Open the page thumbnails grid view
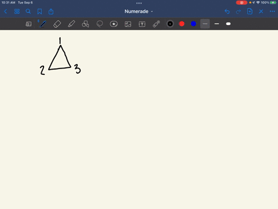This screenshot has width=278, height=209. point(17,12)
